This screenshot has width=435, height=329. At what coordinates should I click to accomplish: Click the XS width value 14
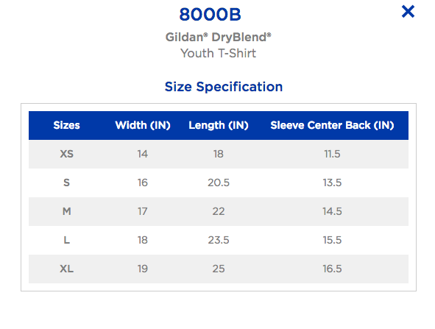point(143,154)
